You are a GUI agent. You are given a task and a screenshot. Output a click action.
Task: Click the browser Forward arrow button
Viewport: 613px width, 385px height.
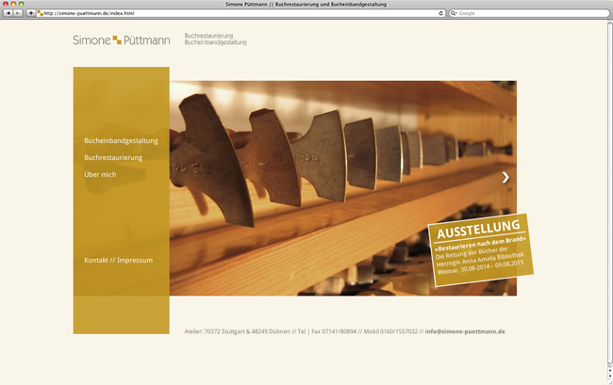pos(18,13)
